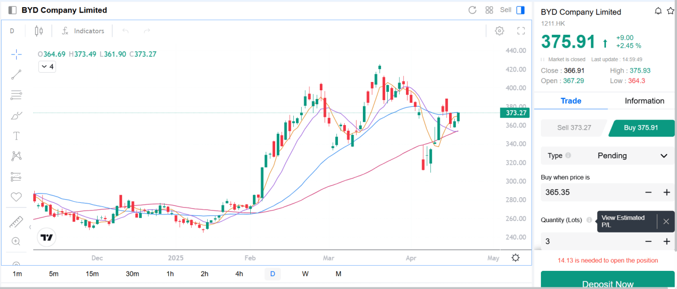
Task: Open chart settings gear in toolbar
Action: pos(499,31)
